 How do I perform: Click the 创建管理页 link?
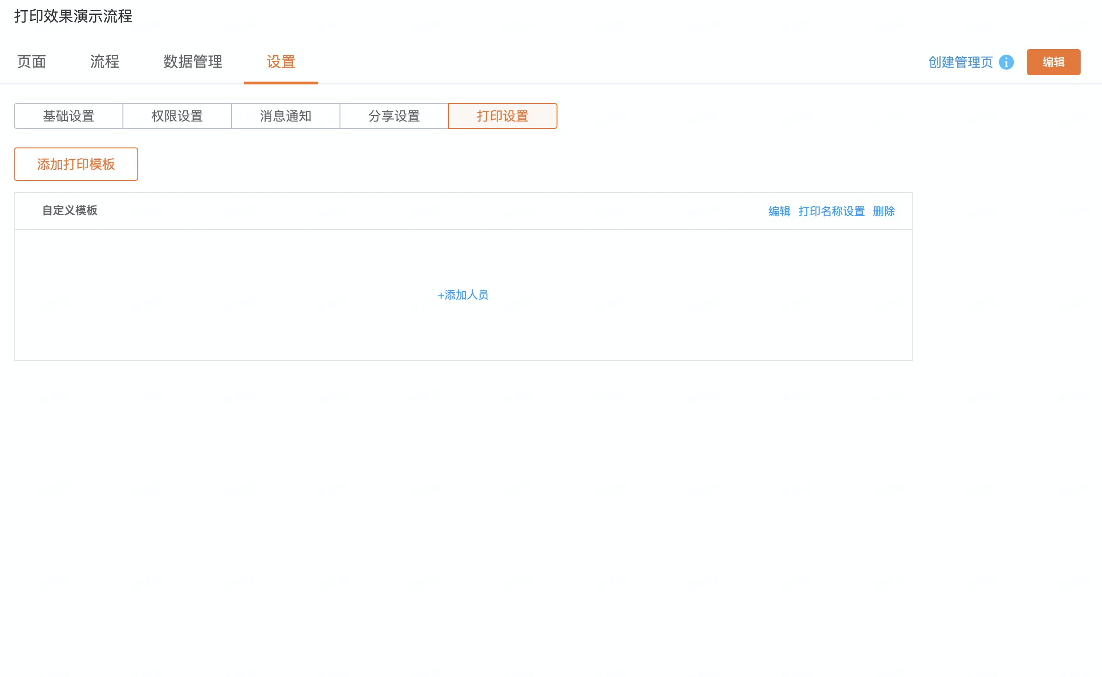[960, 62]
